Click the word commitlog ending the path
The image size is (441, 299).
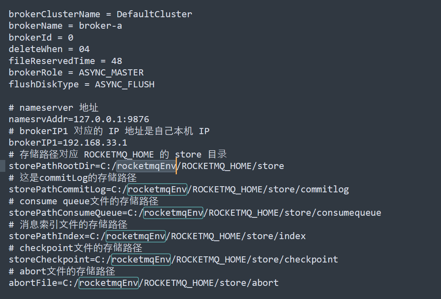[x=325, y=189]
